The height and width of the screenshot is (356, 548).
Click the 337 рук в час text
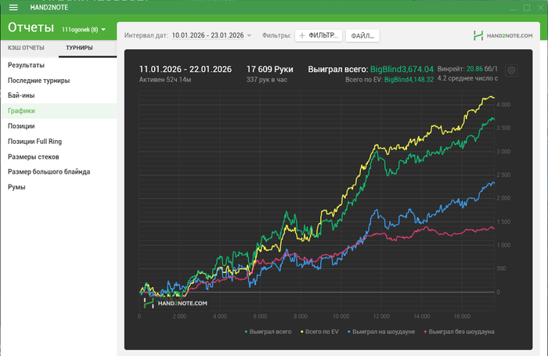[267, 80]
